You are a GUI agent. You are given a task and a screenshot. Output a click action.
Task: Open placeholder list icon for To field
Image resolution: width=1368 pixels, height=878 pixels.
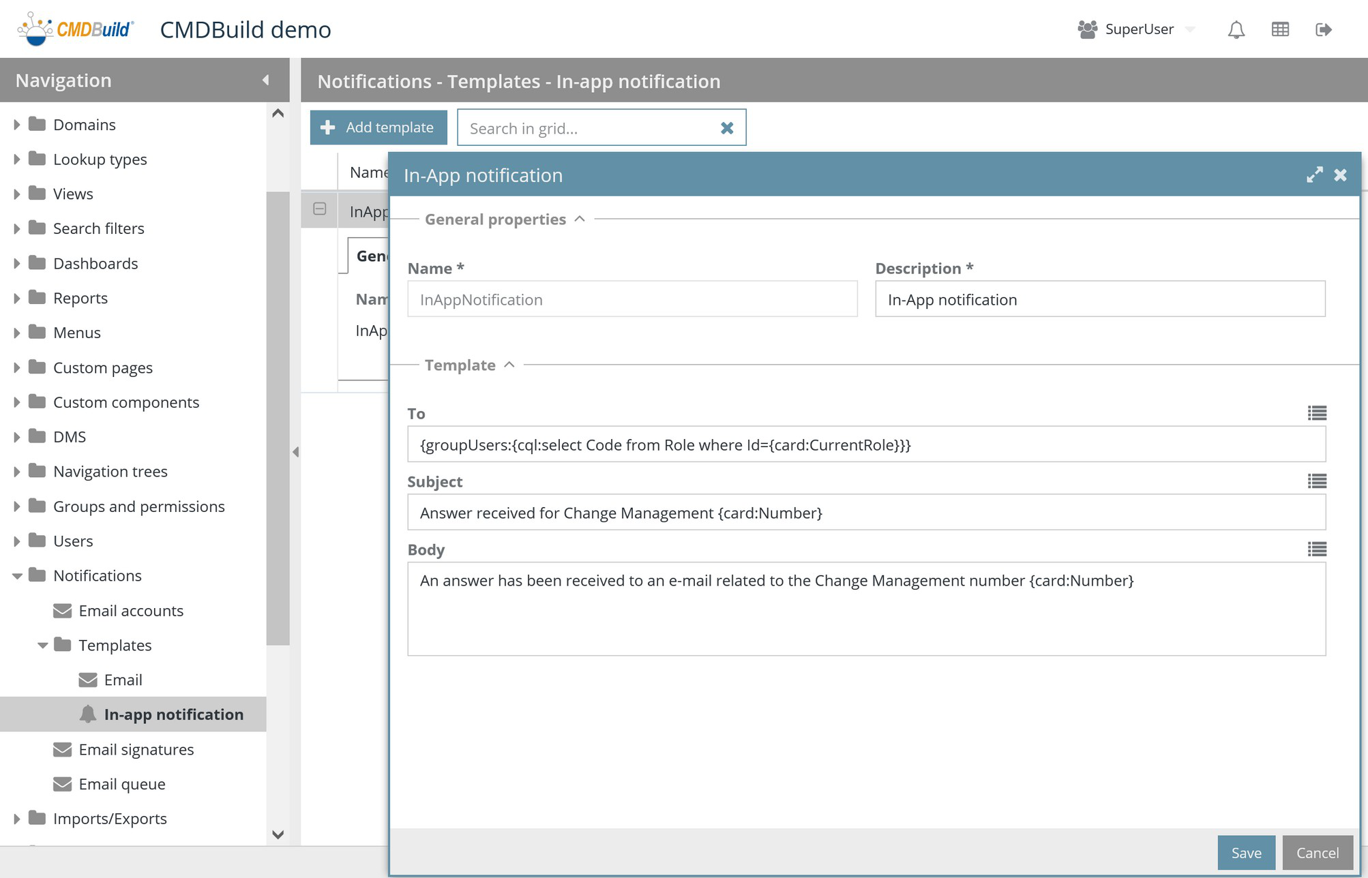click(1317, 413)
